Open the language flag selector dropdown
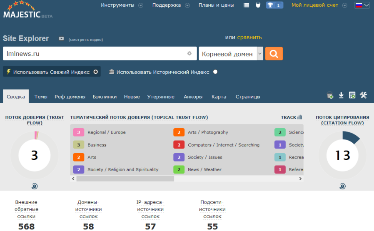374x231 pixels. [362, 5]
